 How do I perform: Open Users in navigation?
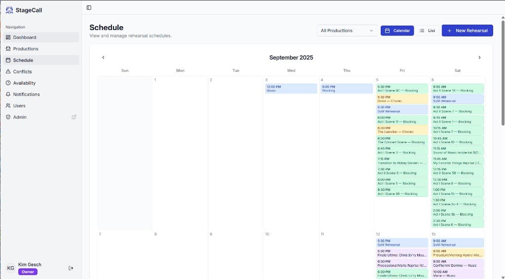coord(41,105)
